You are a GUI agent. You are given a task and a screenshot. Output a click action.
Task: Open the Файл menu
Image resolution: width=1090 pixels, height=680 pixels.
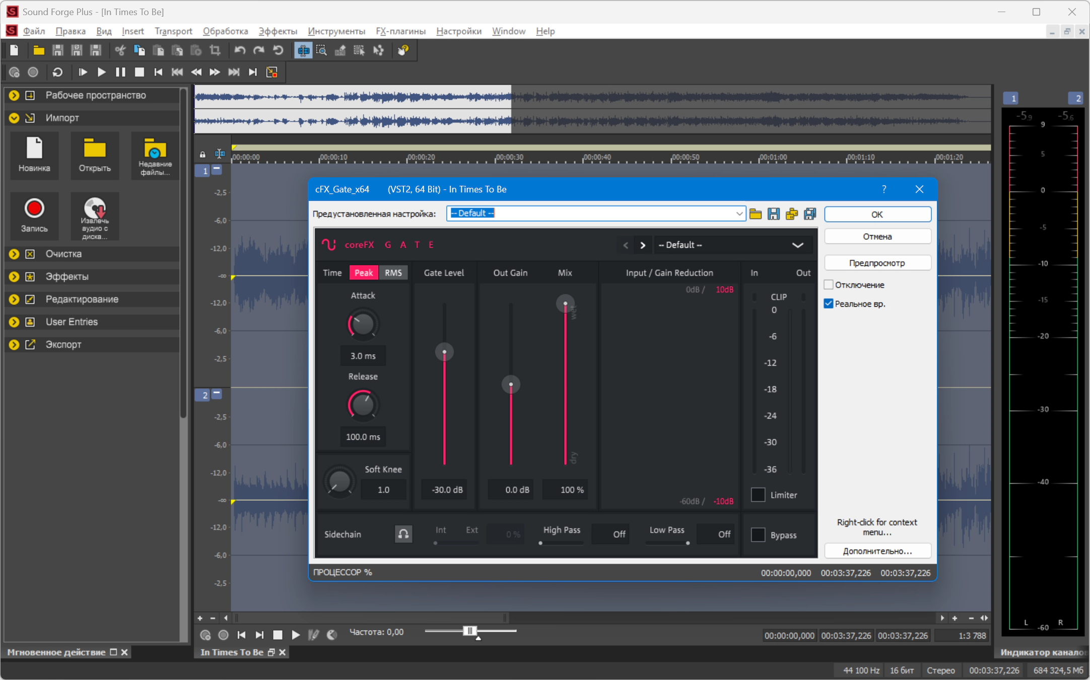pos(34,31)
